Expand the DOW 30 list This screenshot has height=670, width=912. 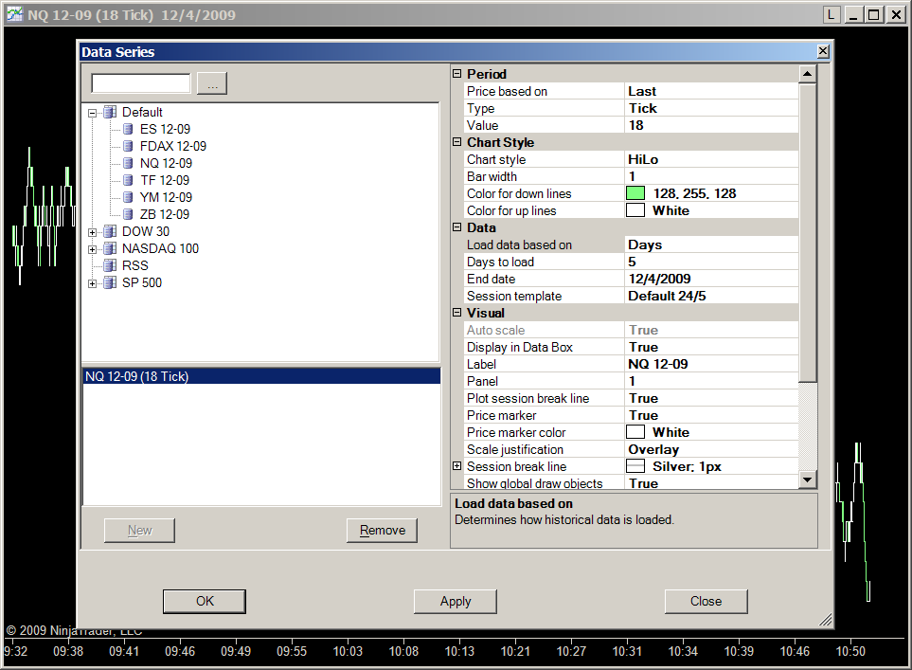(92, 232)
